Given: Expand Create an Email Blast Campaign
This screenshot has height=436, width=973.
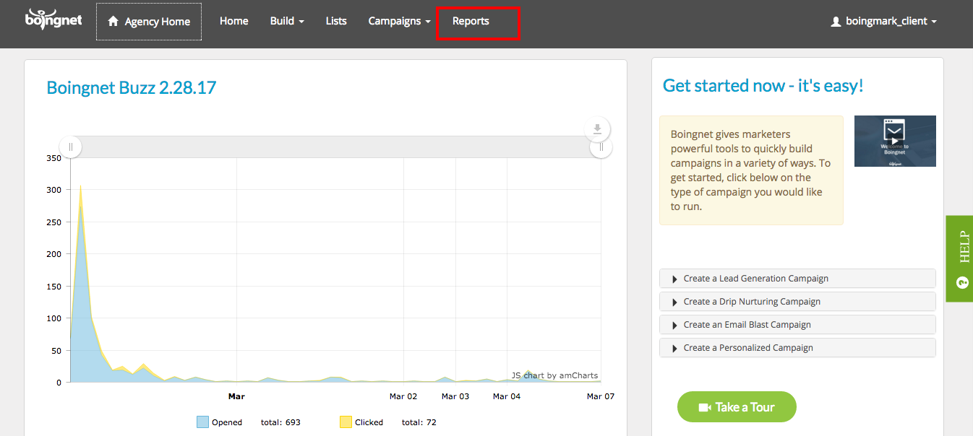Looking at the screenshot, I should pyautogui.click(x=797, y=325).
